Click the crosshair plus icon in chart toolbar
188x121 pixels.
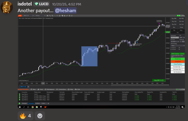click(57, 16)
